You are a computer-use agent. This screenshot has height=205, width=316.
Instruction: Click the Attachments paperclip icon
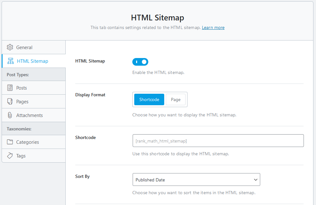10,115
